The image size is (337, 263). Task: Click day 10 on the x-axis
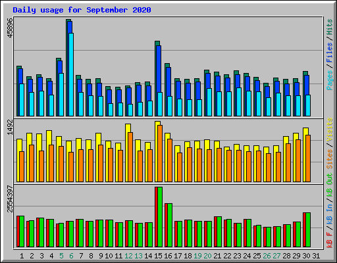(x=109, y=256)
